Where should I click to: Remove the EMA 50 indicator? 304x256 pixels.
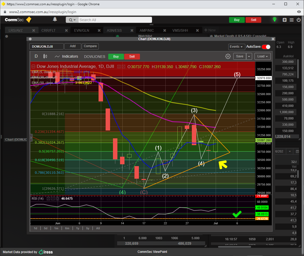point(71,83)
